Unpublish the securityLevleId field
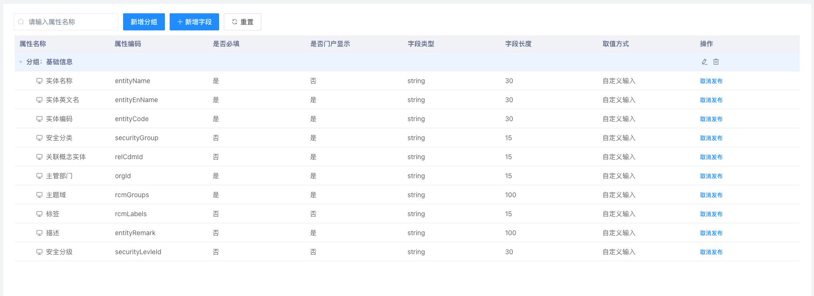 pyautogui.click(x=711, y=252)
